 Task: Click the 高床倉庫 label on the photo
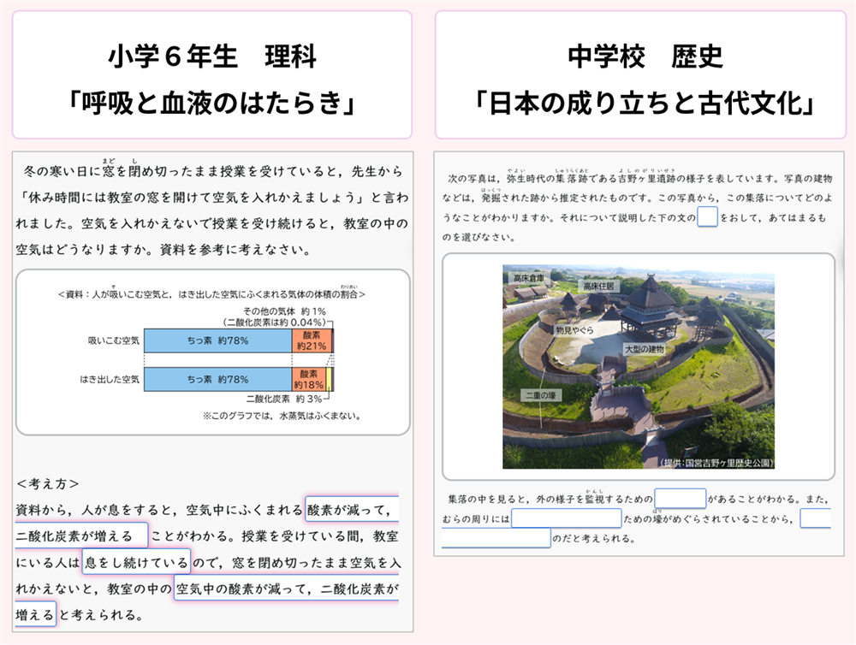[x=529, y=278]
